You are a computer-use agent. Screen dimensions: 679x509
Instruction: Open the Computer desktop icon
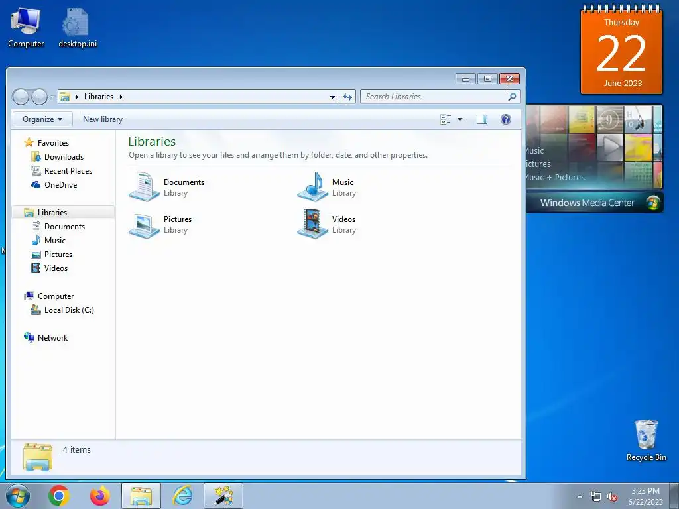point(26,28)
